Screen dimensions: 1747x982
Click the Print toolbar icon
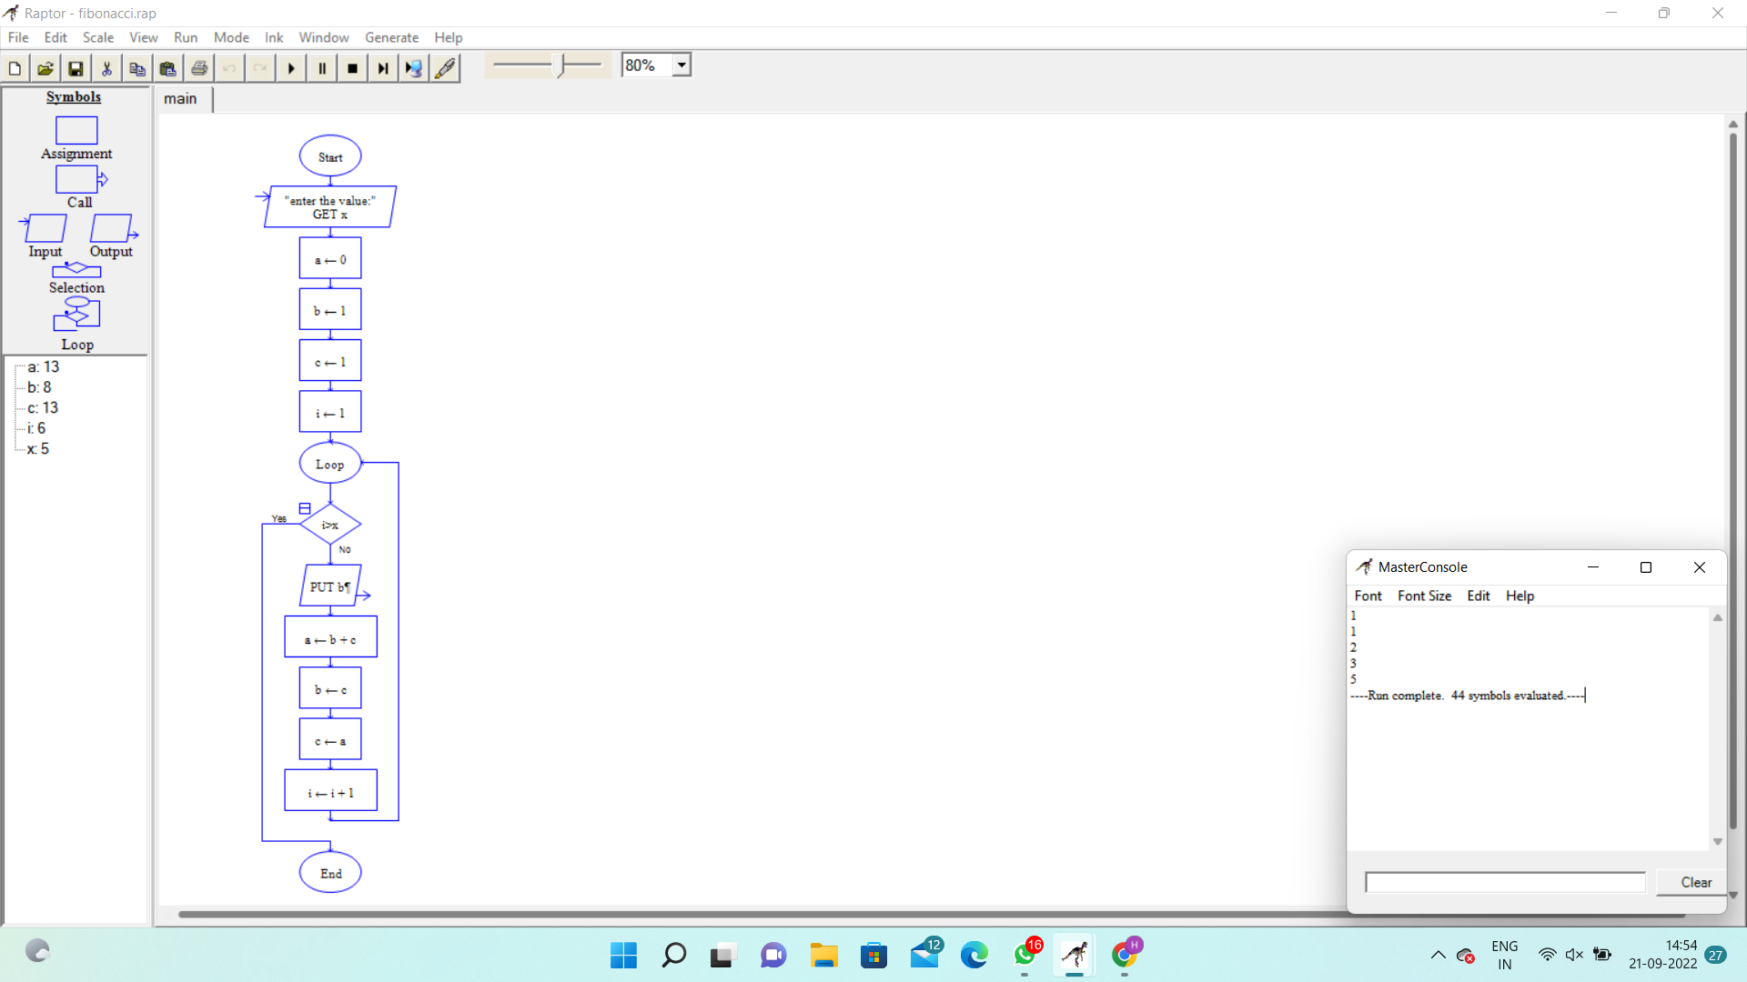(199, 68)
